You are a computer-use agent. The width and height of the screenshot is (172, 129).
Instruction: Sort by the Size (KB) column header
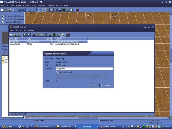click(x=48, y=39)
